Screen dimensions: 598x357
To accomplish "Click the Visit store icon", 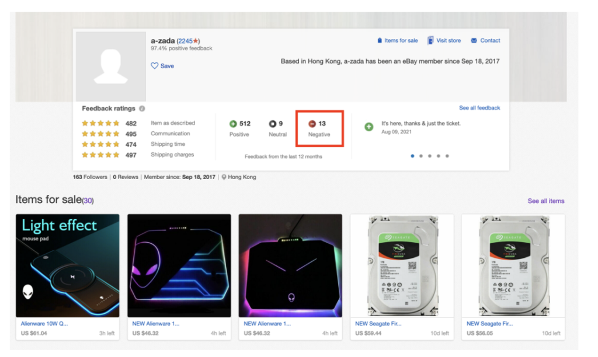I will pyautogui.click(x=430, y=41).
